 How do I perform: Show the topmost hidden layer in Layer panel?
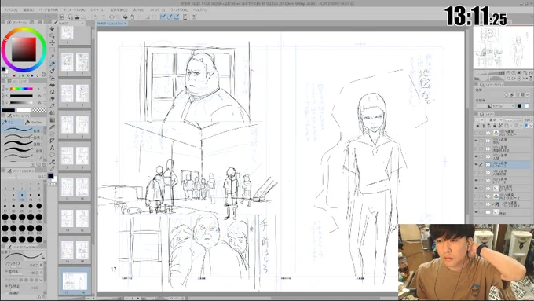(476, 133)
